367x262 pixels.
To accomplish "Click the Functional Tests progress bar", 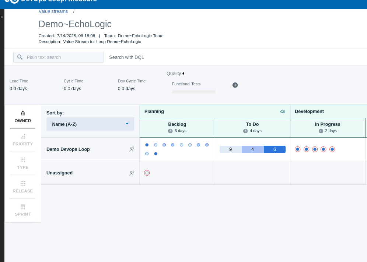I will [x=193, y=92].
